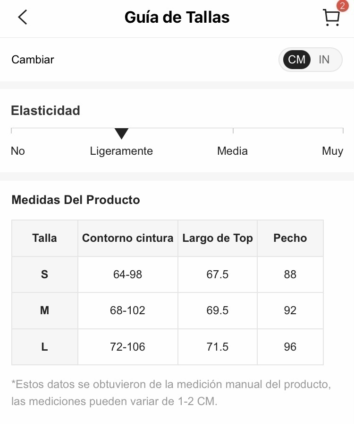
Task: Select the Ligeramente elasticity label
Action: (x=121, y=151)
